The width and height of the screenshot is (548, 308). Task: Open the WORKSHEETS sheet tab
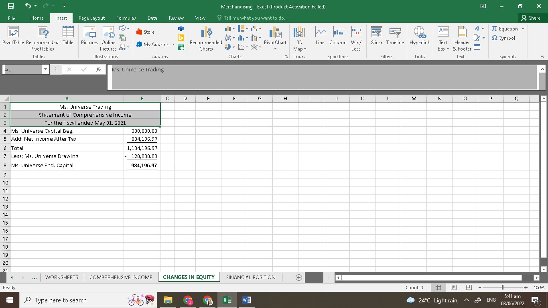pos(62,277)
